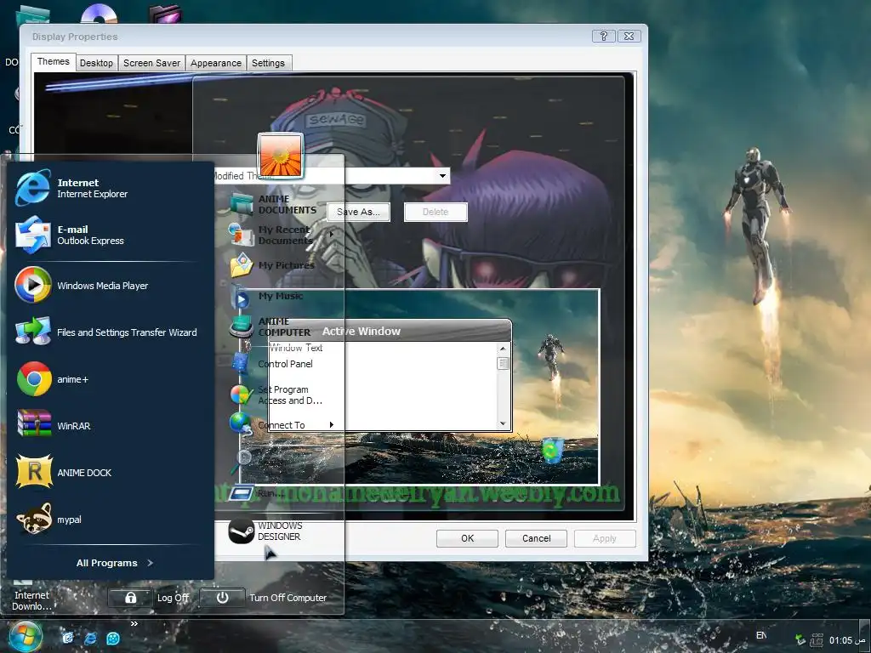Click the EN language bar indicator

pos(761,635)
